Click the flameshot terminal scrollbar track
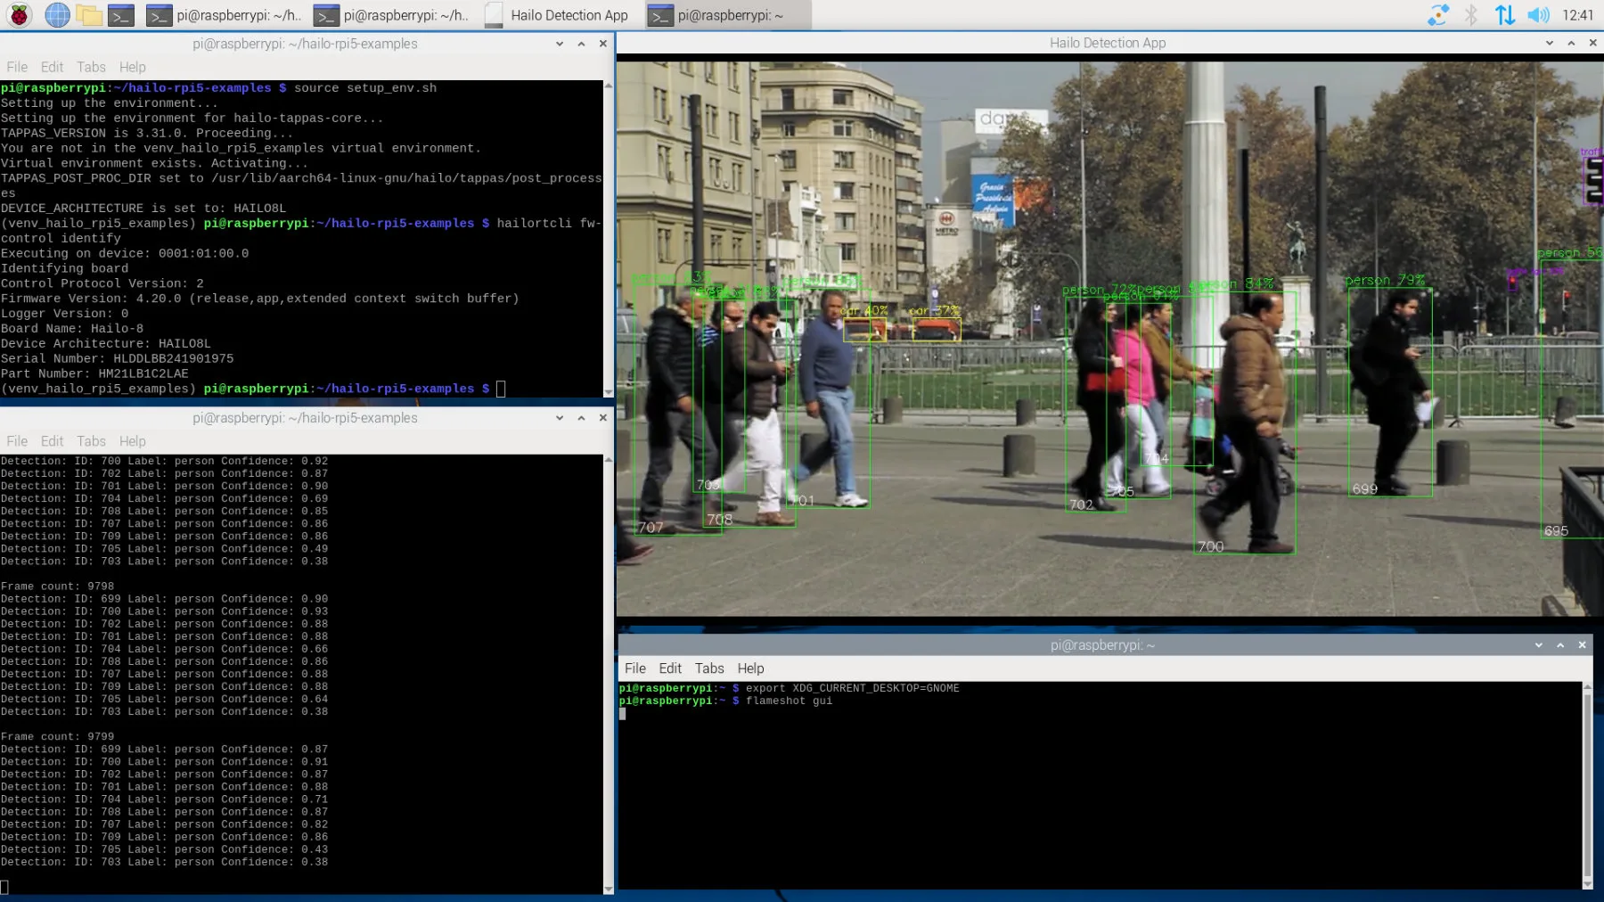Viewport: 1604px width, 902px height. click(1587, 784)
